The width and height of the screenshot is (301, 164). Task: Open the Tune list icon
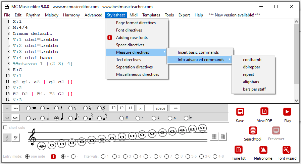tap(239, 150)
